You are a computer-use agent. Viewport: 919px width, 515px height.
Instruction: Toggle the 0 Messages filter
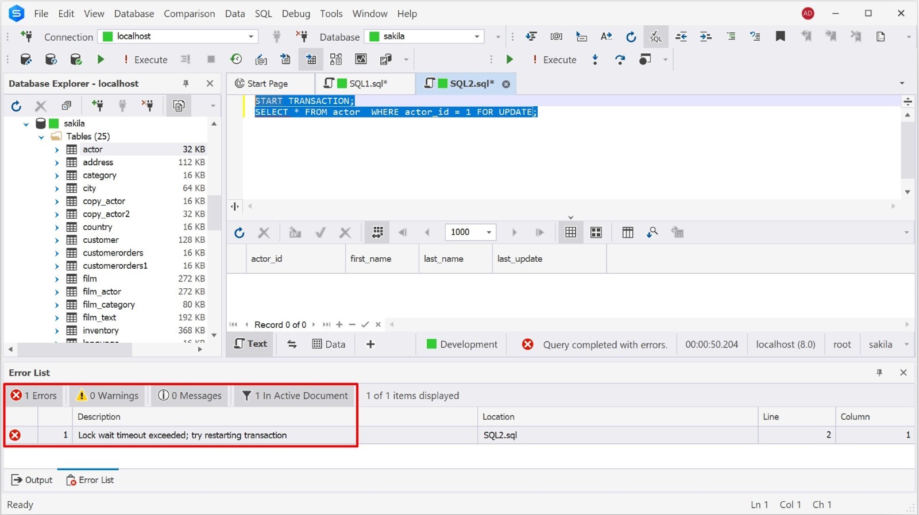(190, 396)
